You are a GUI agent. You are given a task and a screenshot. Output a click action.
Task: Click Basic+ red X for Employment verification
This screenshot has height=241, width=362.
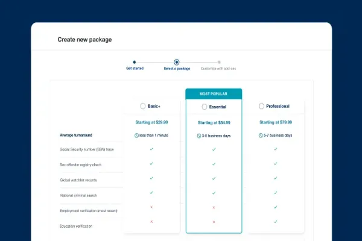point(151,207)
